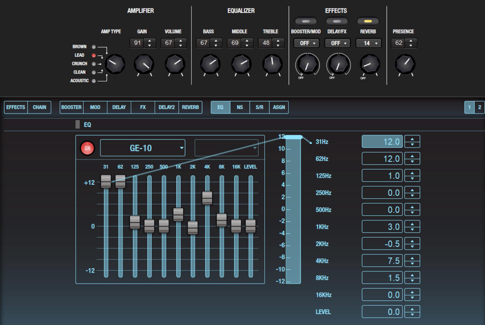Click the 4KHz value field

[x=382, y=261]
